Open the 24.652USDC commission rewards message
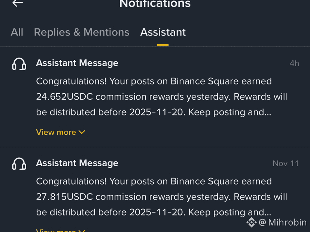 (x=161, y=97)
